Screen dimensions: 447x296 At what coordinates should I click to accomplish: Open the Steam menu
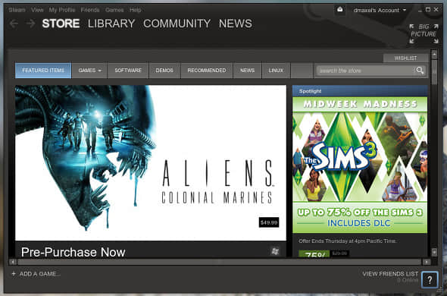pos(17,10)
